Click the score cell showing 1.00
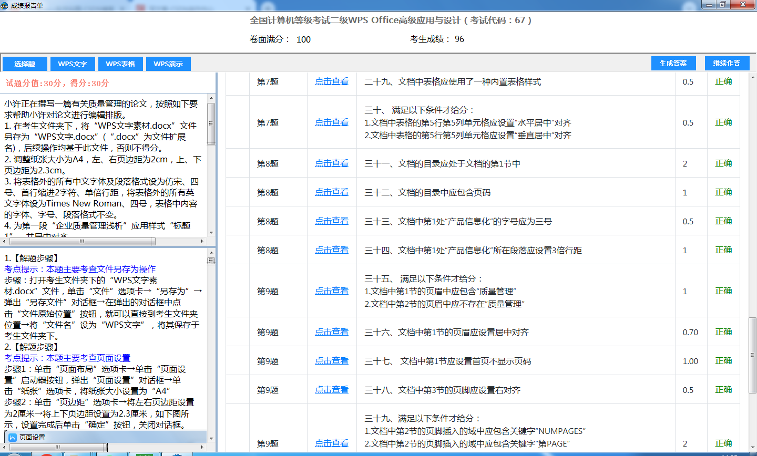Screen dimensions: 757x456 (x=690, y=361)
